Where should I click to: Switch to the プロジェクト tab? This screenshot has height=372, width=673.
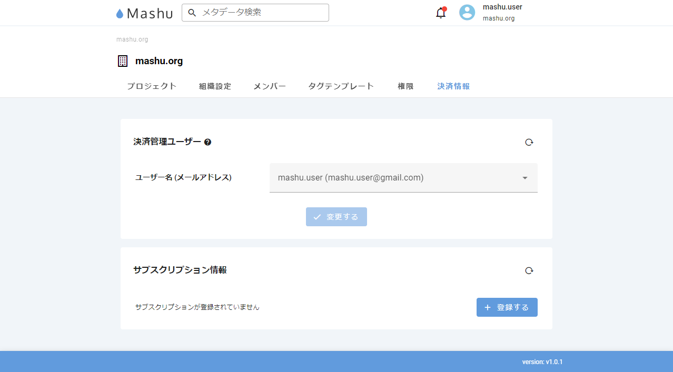(152, 86)
